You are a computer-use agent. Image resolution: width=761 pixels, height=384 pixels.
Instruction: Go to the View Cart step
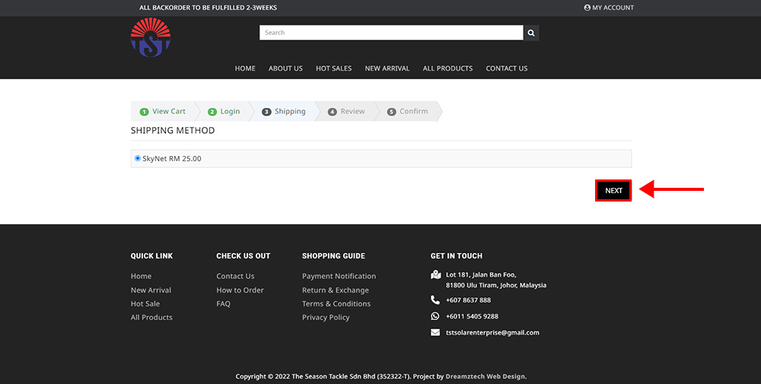(163, 112)
